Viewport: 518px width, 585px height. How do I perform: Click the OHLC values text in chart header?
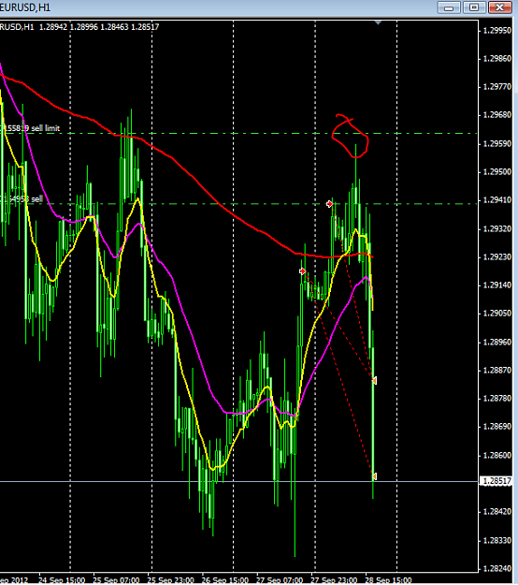point(99,27)
